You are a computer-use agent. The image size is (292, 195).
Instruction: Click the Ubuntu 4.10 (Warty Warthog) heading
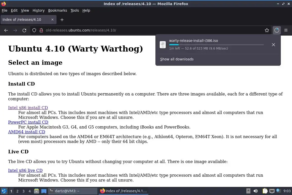click(76, 49)
